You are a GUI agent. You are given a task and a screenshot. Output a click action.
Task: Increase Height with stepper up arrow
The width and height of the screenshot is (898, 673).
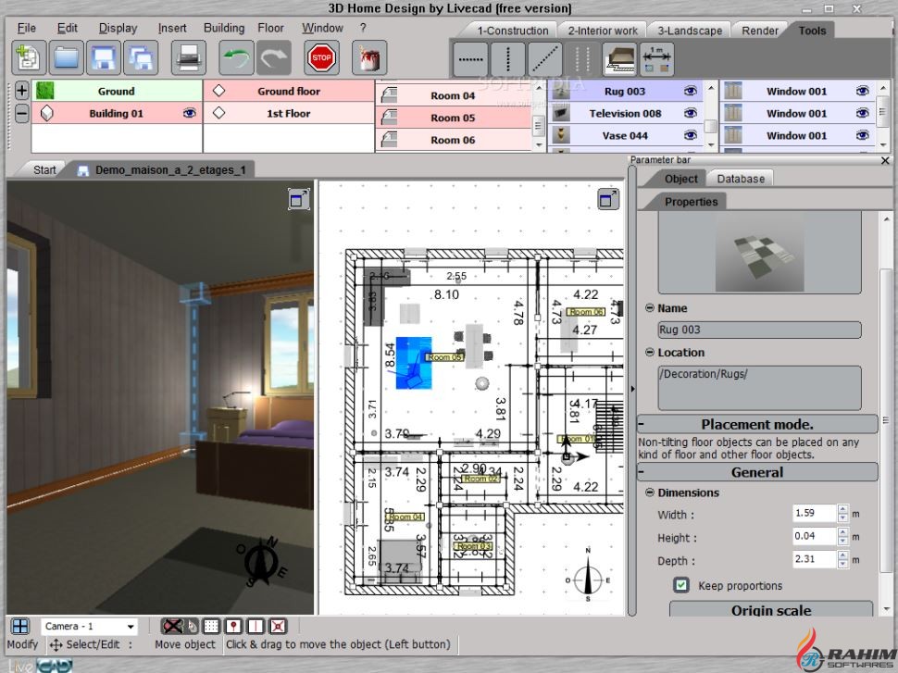point(842,532)
